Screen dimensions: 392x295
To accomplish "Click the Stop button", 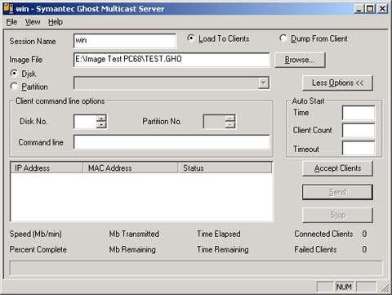I will tap(337, 215).
